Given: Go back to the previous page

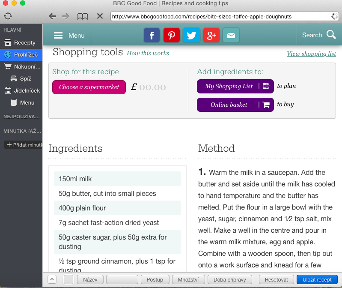Looking at the screenshot, I should 52,16.
